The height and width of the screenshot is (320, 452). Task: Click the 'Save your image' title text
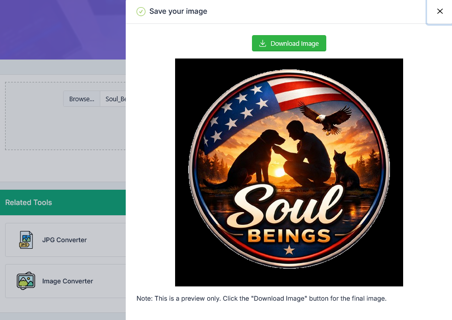(x=178, y=11)
